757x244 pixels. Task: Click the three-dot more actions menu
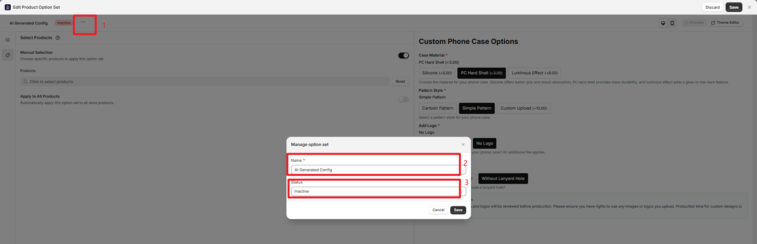(x=83, y=22)
